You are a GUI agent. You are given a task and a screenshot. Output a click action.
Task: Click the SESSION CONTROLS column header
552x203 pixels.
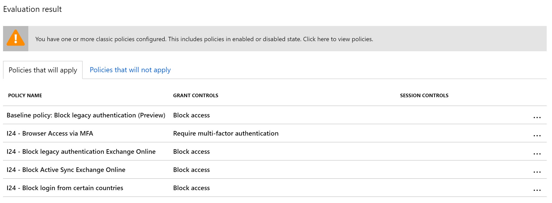pos(424,95)
